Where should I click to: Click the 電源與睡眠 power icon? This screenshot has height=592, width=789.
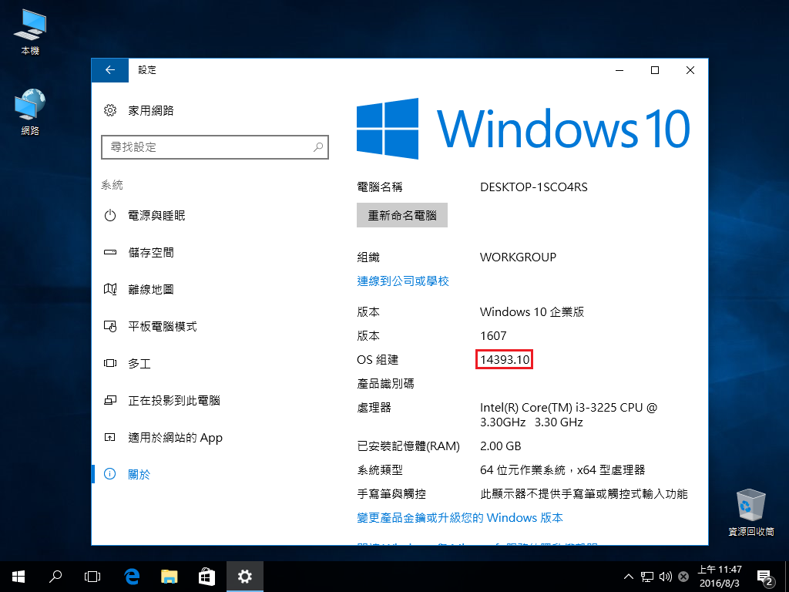(109, 216)
